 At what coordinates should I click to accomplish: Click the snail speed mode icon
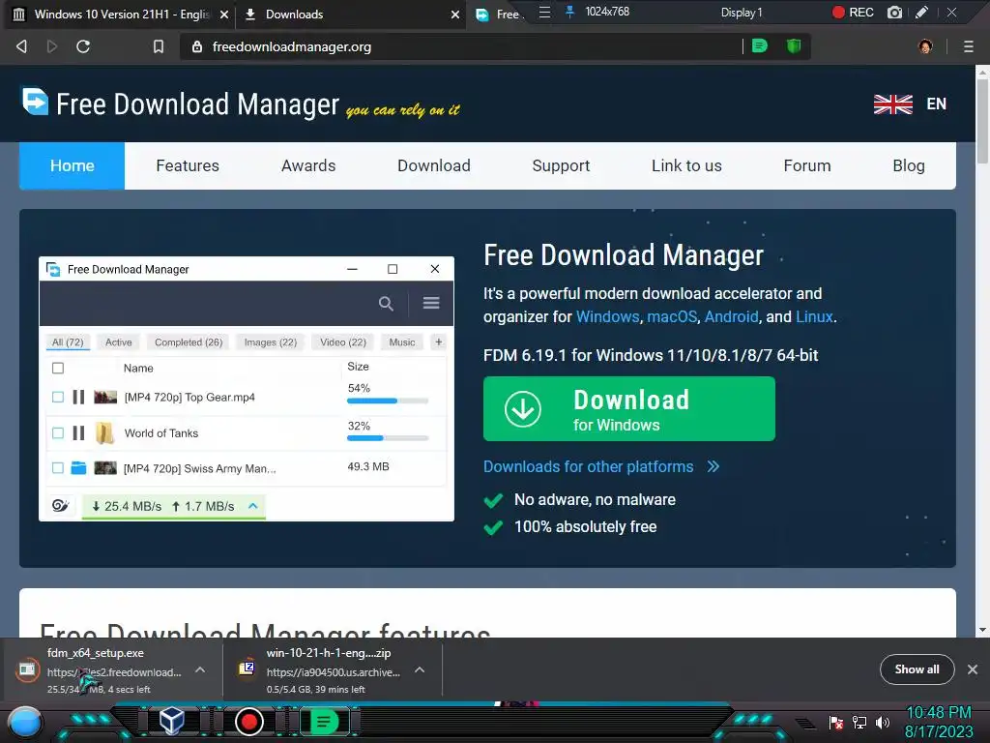[61, 505]
